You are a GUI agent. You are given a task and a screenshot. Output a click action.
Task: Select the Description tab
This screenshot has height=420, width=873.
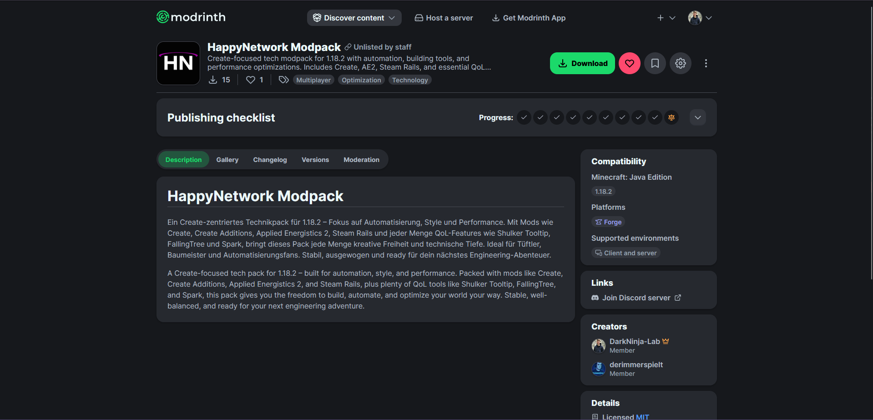(183, 160)
